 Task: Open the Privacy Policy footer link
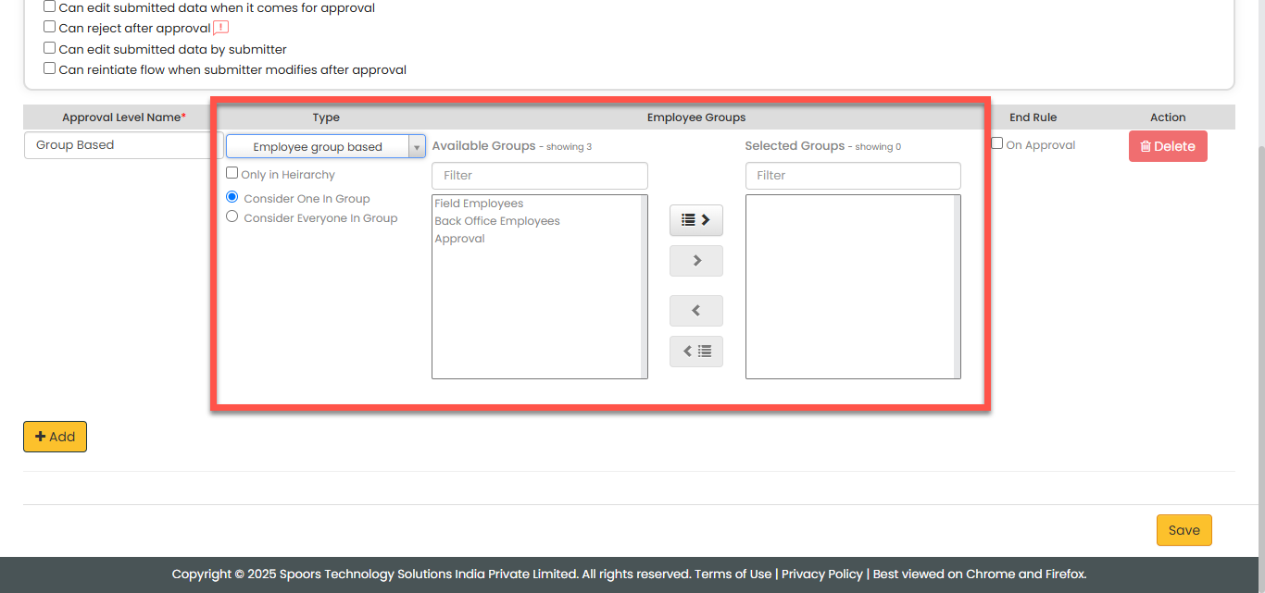point(821,574)
